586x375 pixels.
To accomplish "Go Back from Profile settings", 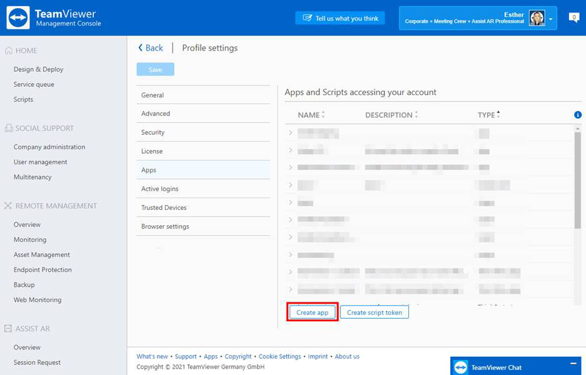I will coord(151,47).
